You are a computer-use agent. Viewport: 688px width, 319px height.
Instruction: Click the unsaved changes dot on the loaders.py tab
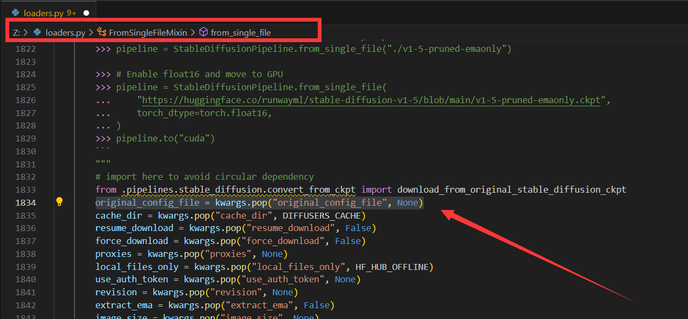86,11
